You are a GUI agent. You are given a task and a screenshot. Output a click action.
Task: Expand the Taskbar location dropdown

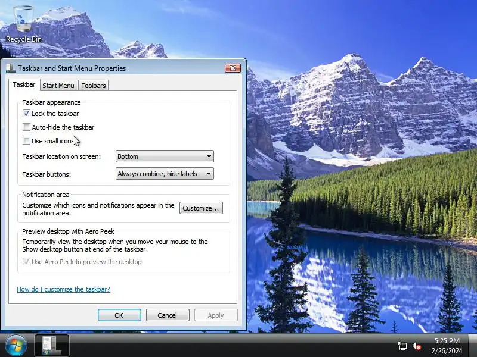(165, 156)
